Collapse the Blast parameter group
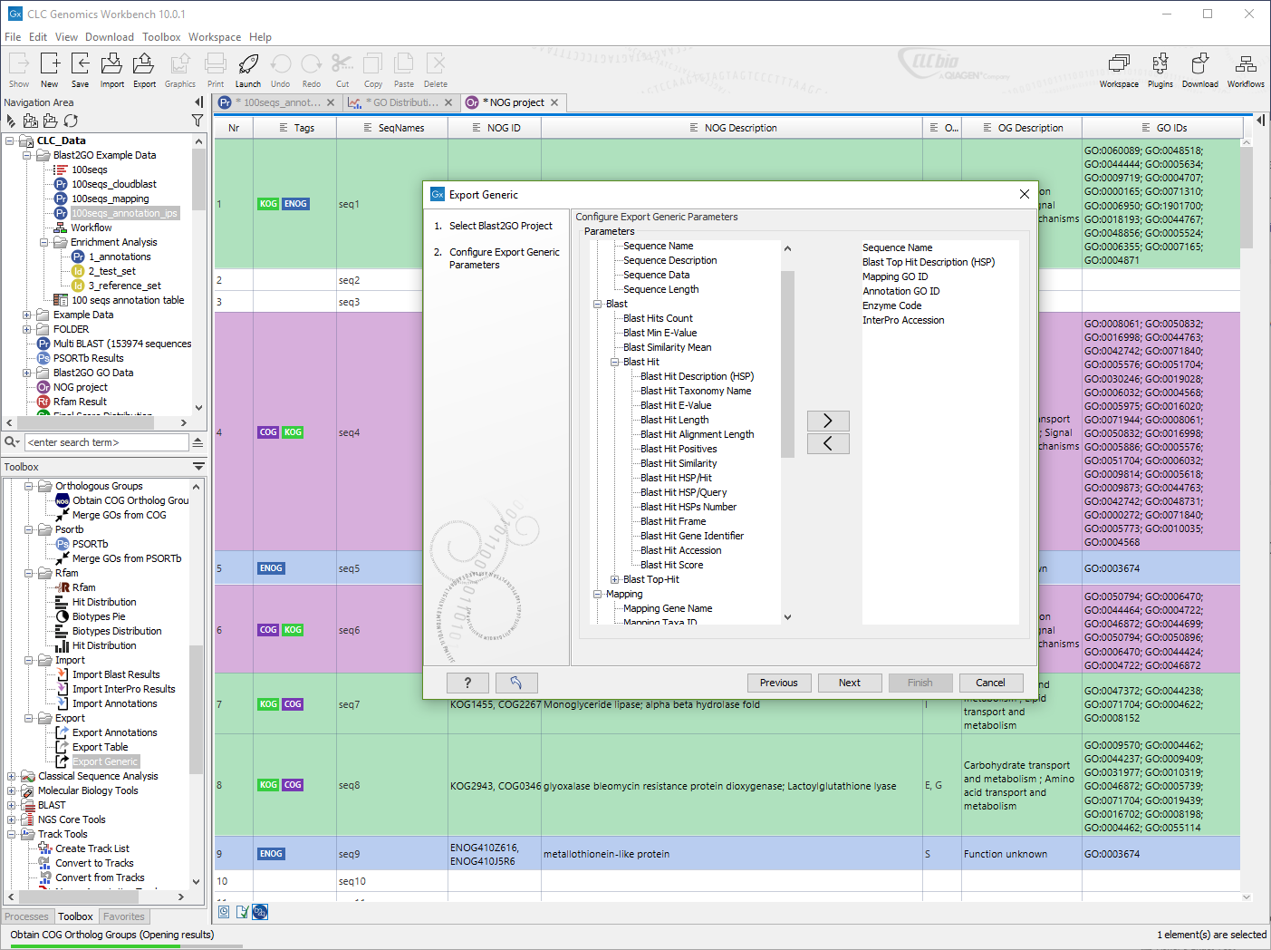The image size is (1271, 950). (x=598, y=304)
